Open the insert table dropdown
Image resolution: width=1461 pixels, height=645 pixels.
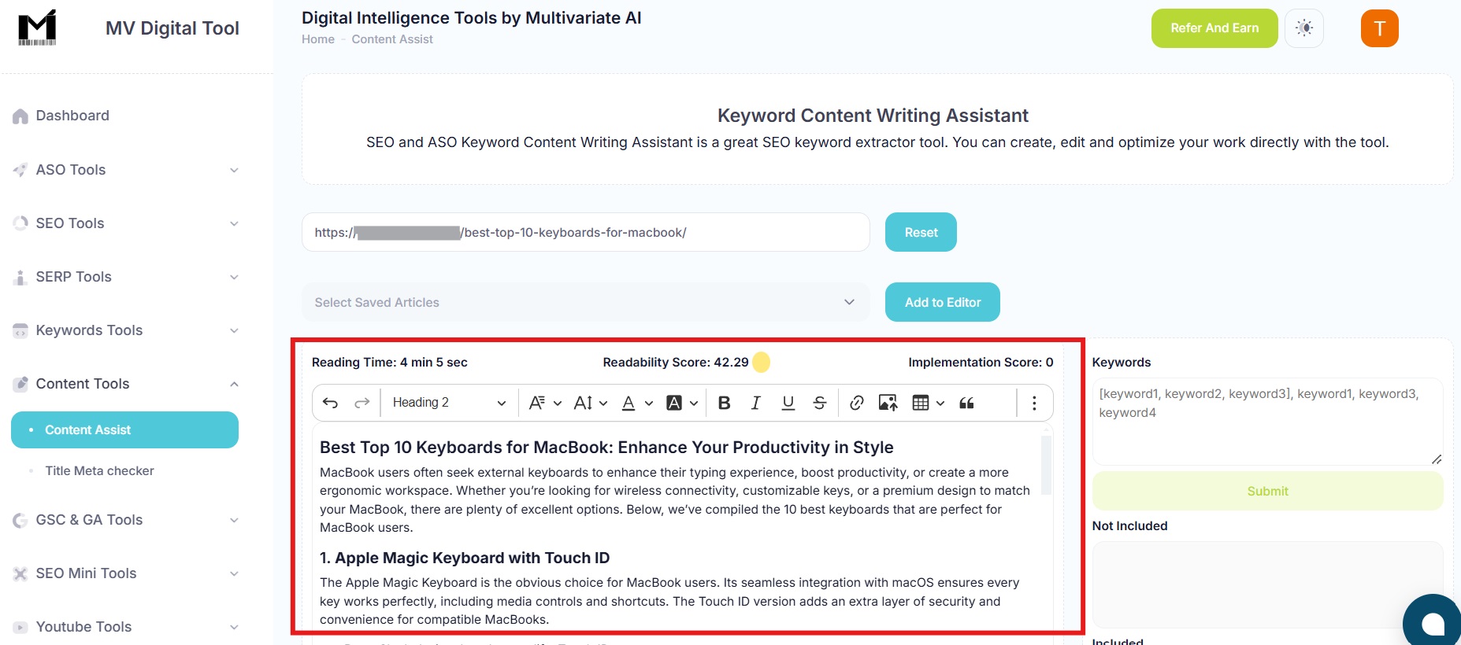coord(928,403)
